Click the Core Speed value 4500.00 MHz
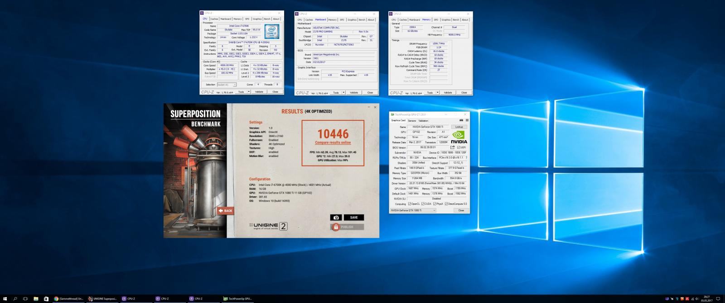 (227, 65)
